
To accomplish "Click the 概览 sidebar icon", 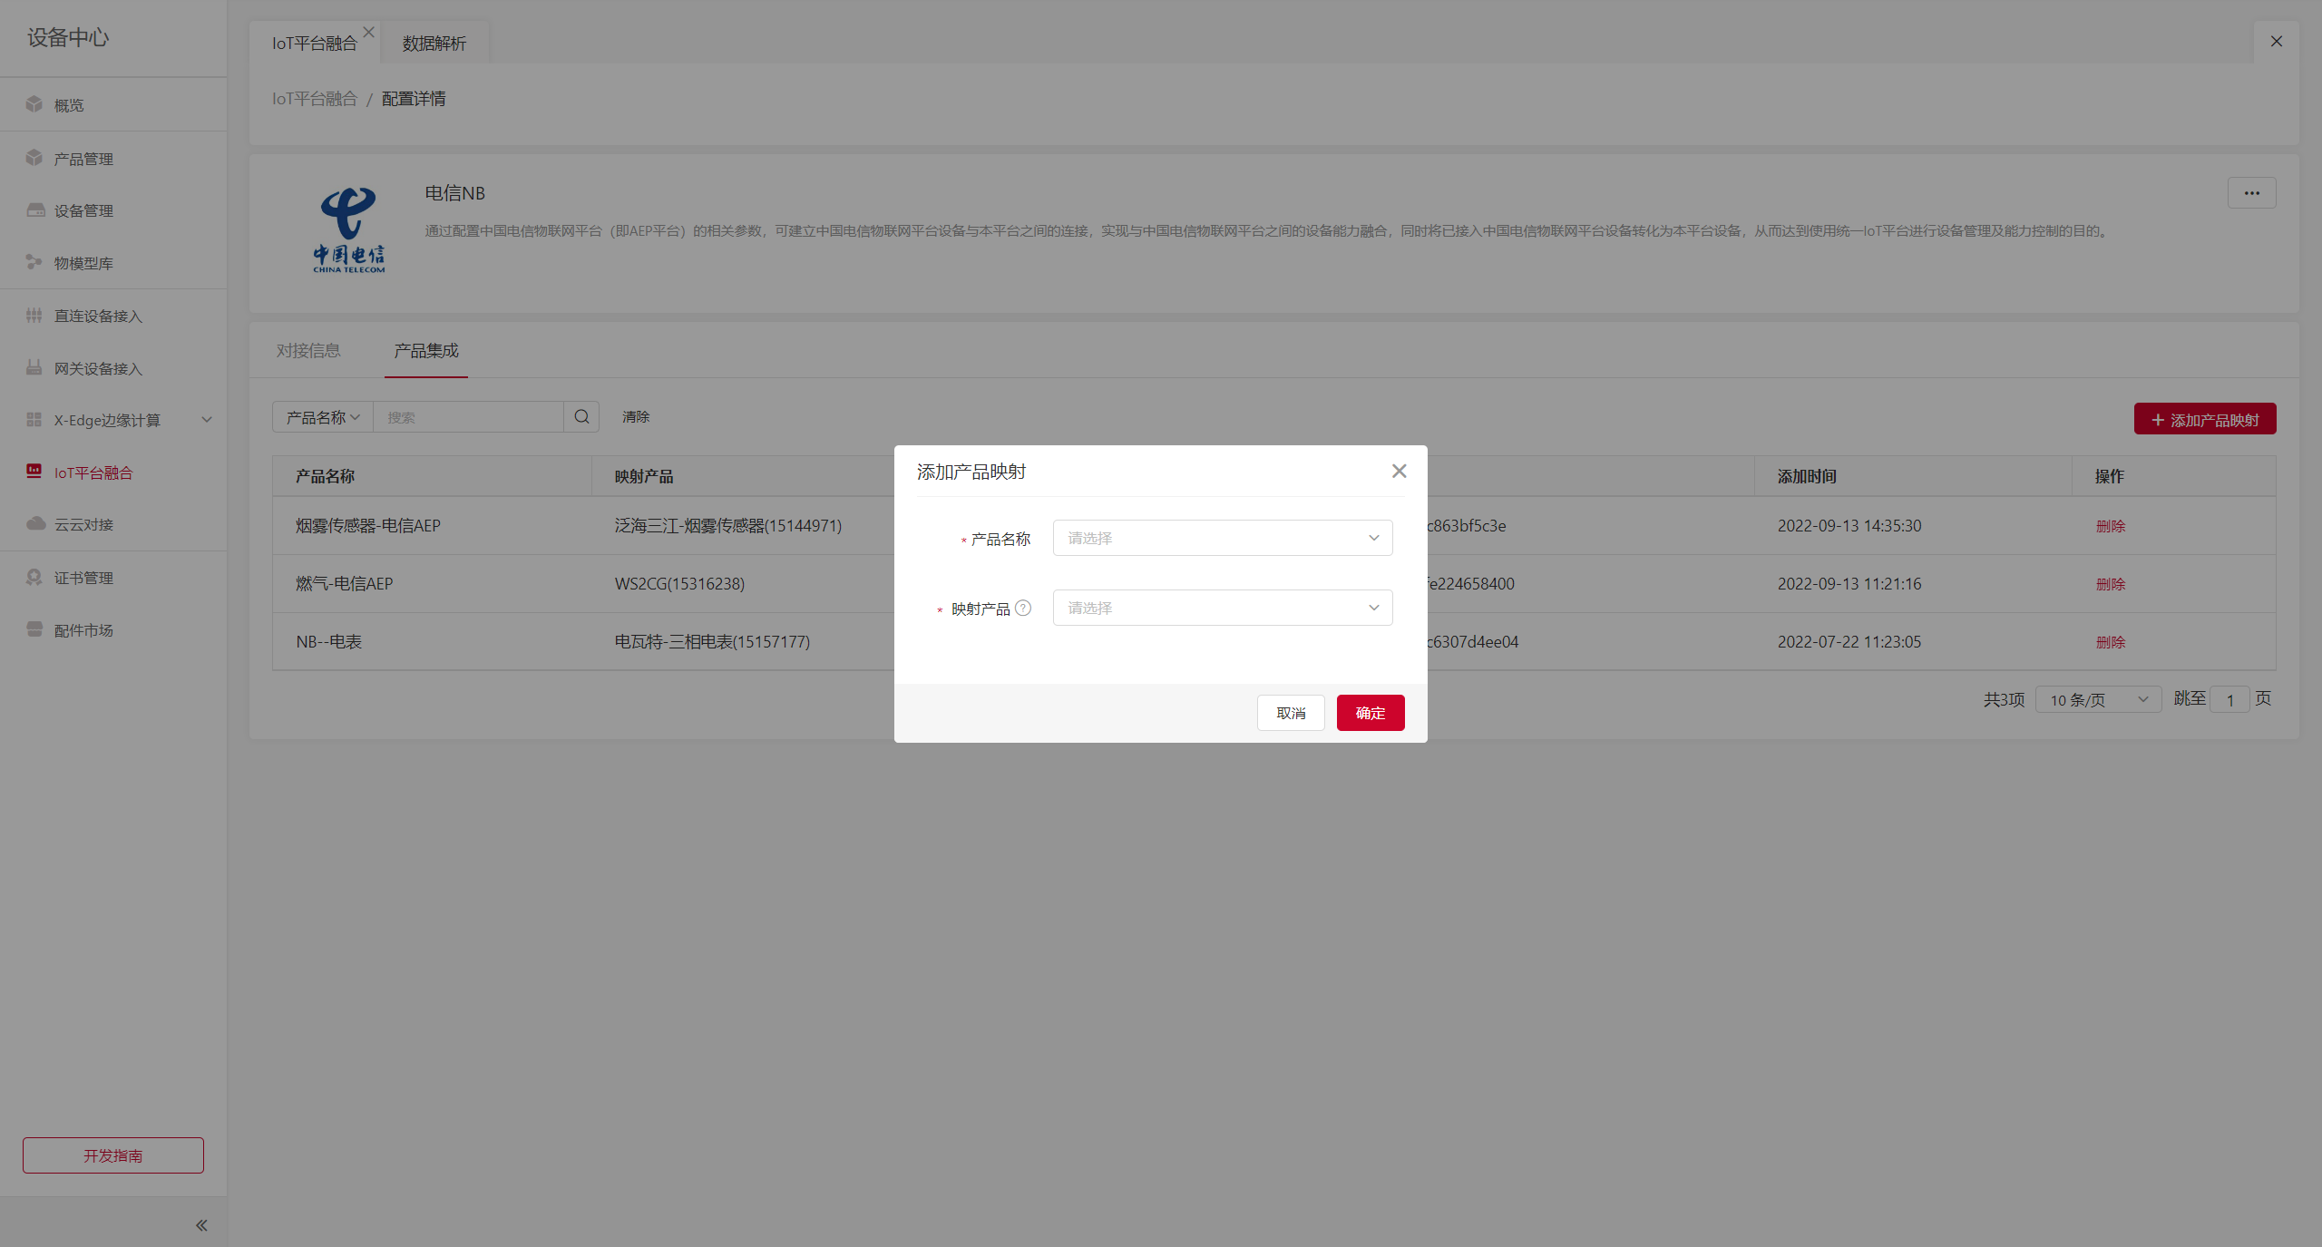I will [34, 105].
